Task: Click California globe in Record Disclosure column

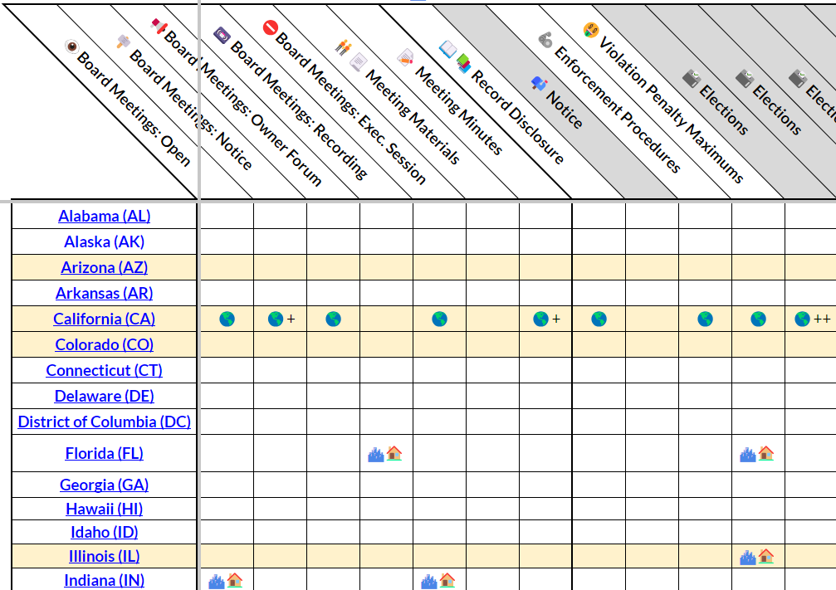Action: [599, 319]
